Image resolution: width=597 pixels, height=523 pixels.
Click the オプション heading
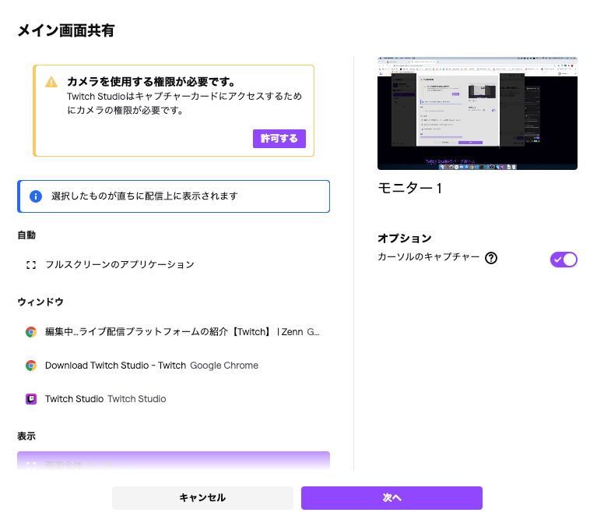coord(404,239)
